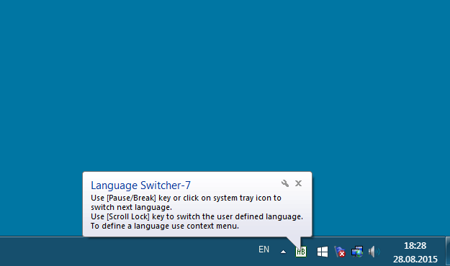Click the date 28.08.2015 in the tray
Viewport: 450px width, 266px height.
[x=415, y=259]
